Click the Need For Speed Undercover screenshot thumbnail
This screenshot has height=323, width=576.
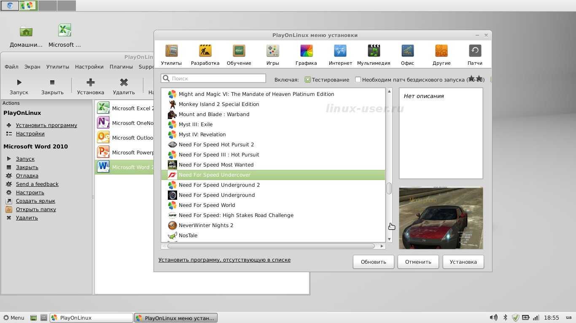pyautogui.click(x=441, y=218)
